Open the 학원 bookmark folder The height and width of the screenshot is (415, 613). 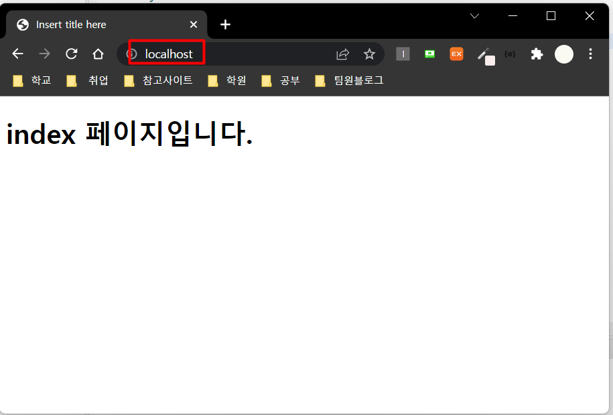(227, 80)
